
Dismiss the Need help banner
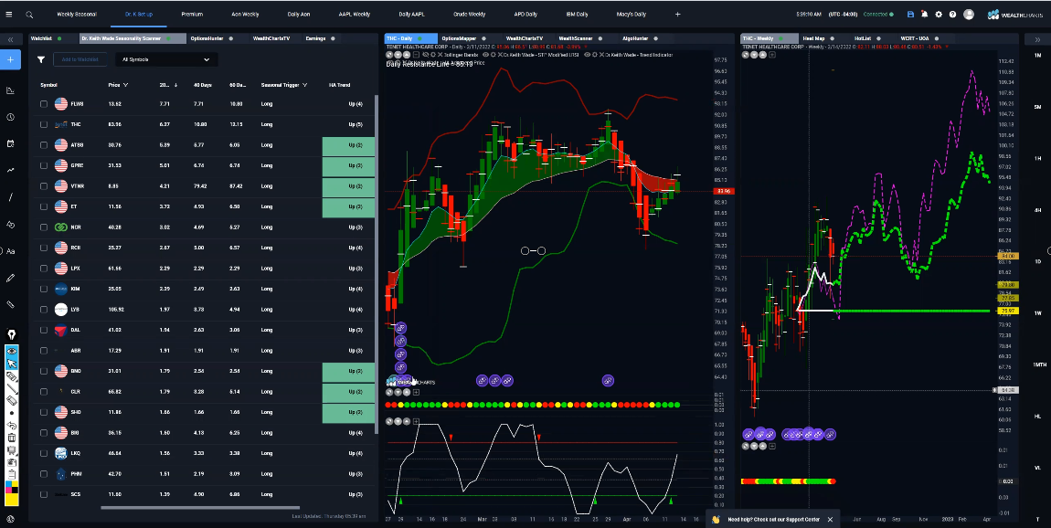pos(830,519)
